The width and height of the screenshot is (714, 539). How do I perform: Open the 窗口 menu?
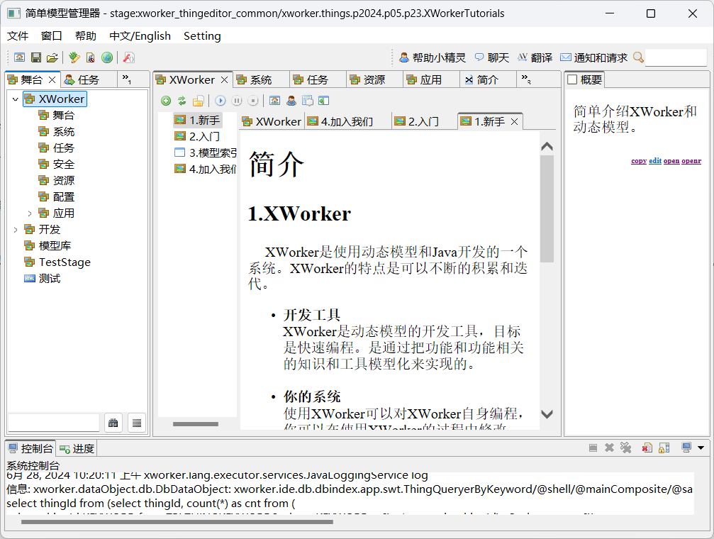(x=52, y=36)
